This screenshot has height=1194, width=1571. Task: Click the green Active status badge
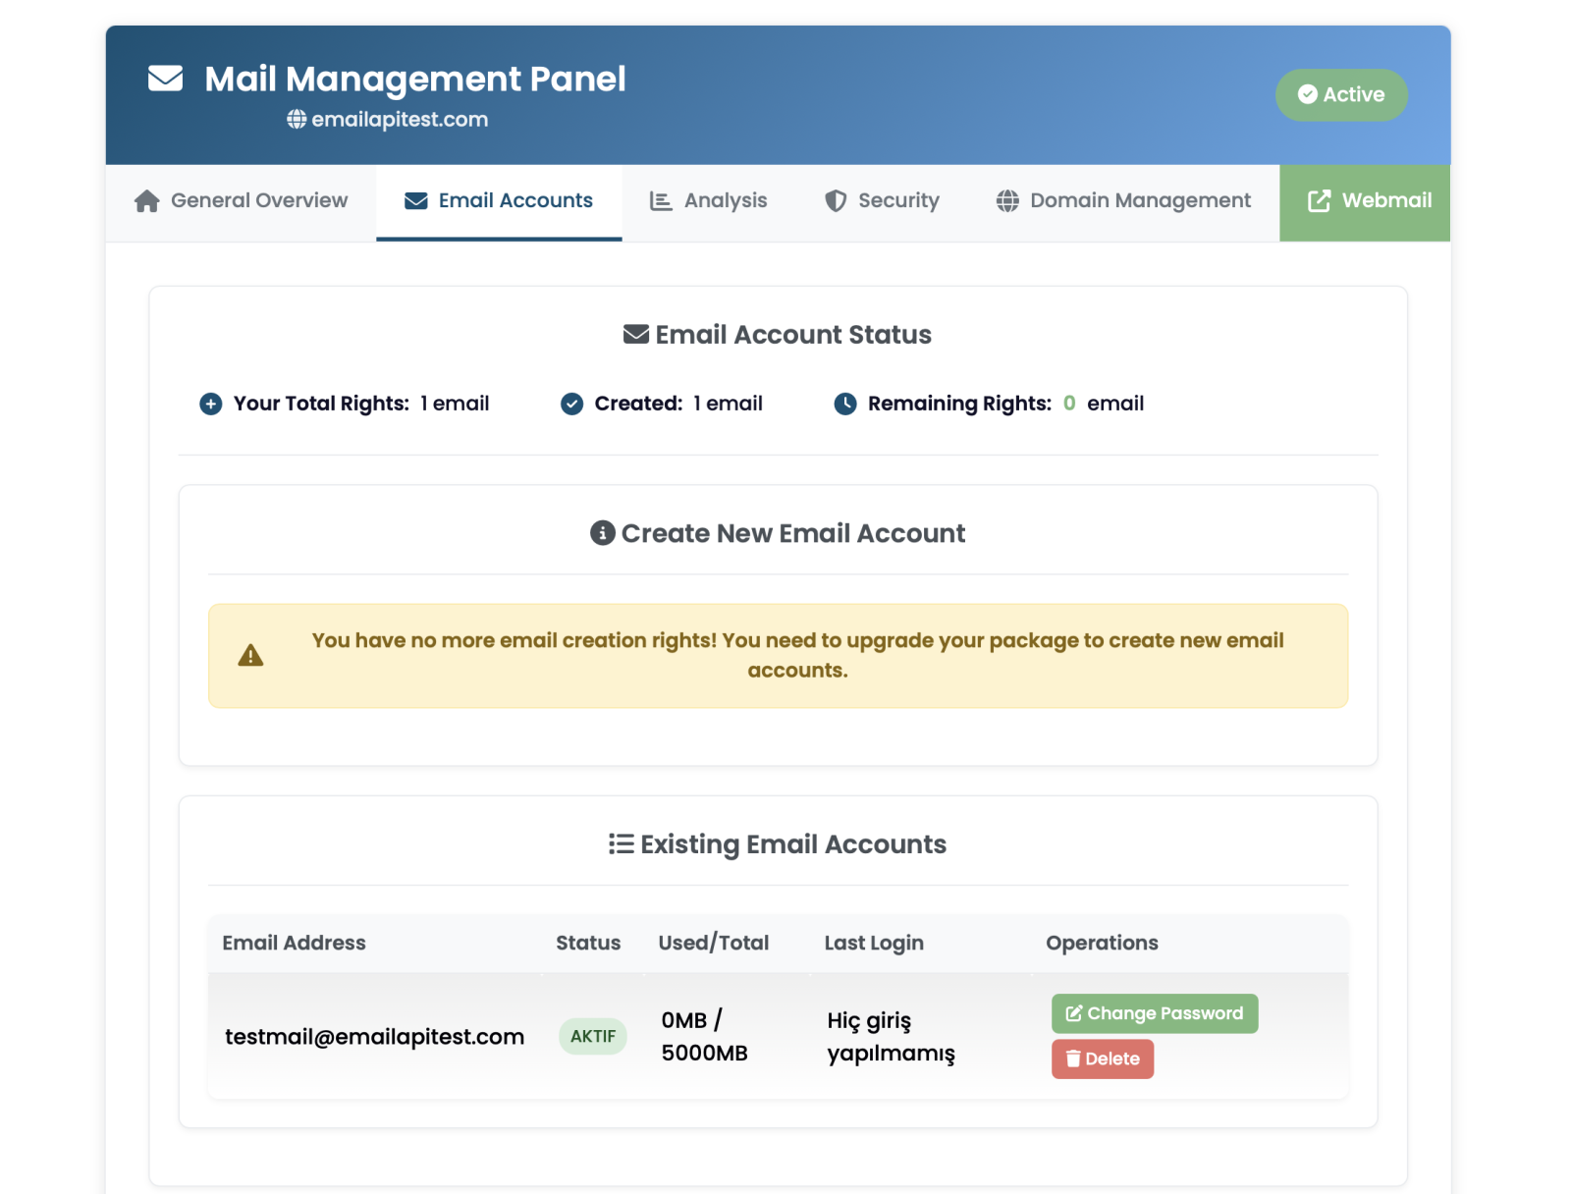tap(1341, 95)
